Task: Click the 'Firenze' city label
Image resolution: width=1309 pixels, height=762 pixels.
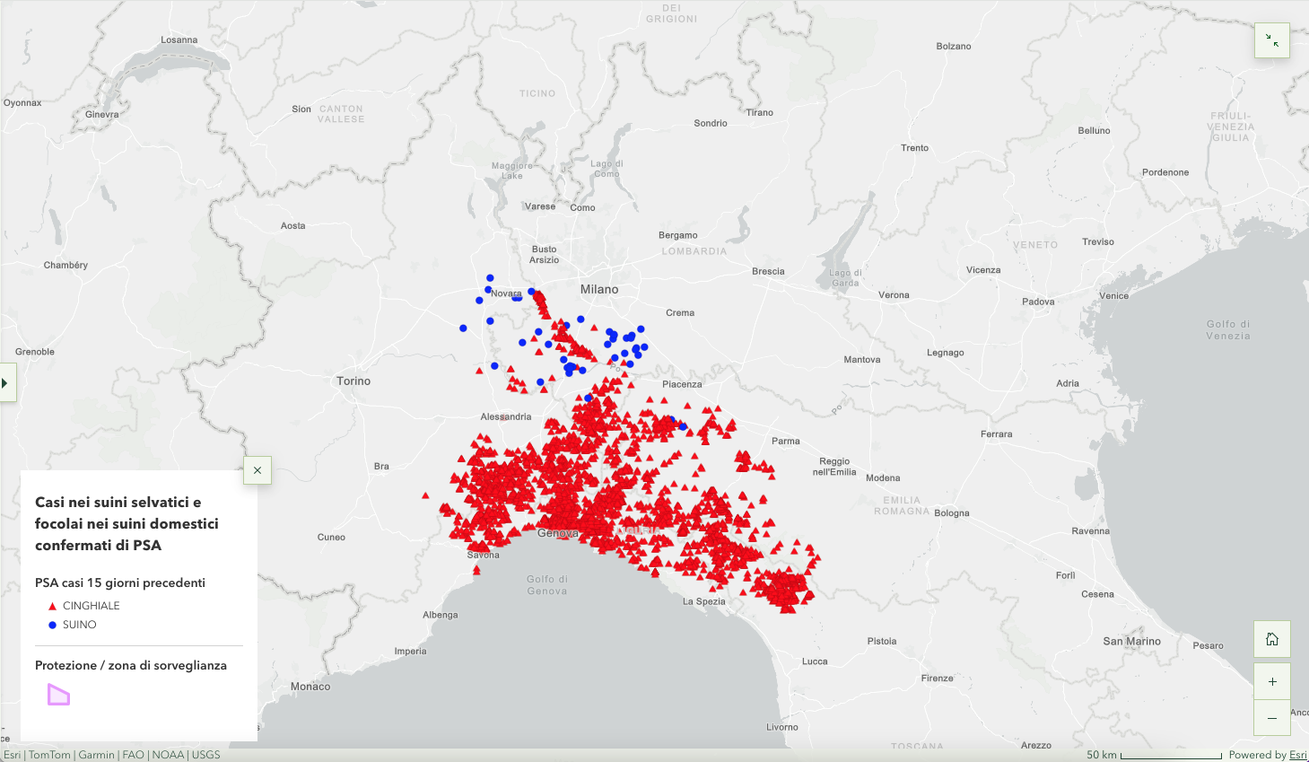Action: pyautogui.click(x=938, y=678)
